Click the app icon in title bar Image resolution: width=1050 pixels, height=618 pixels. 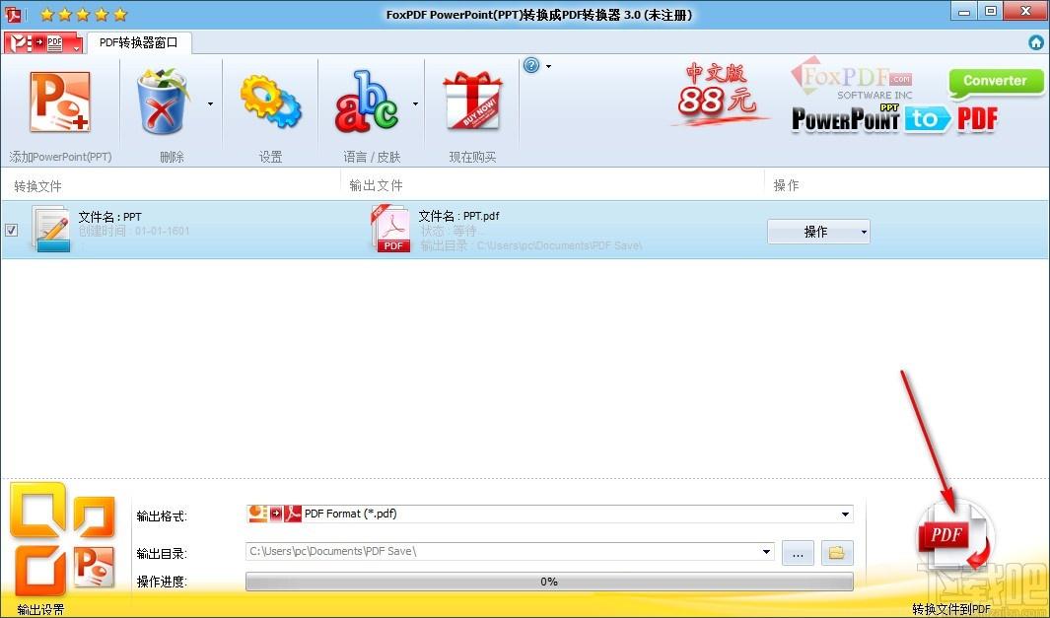14,14
